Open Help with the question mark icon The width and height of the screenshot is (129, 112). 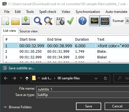[83, 21]
